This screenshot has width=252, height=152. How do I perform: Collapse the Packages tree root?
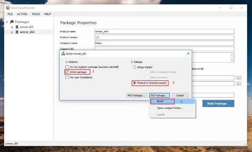7,22
